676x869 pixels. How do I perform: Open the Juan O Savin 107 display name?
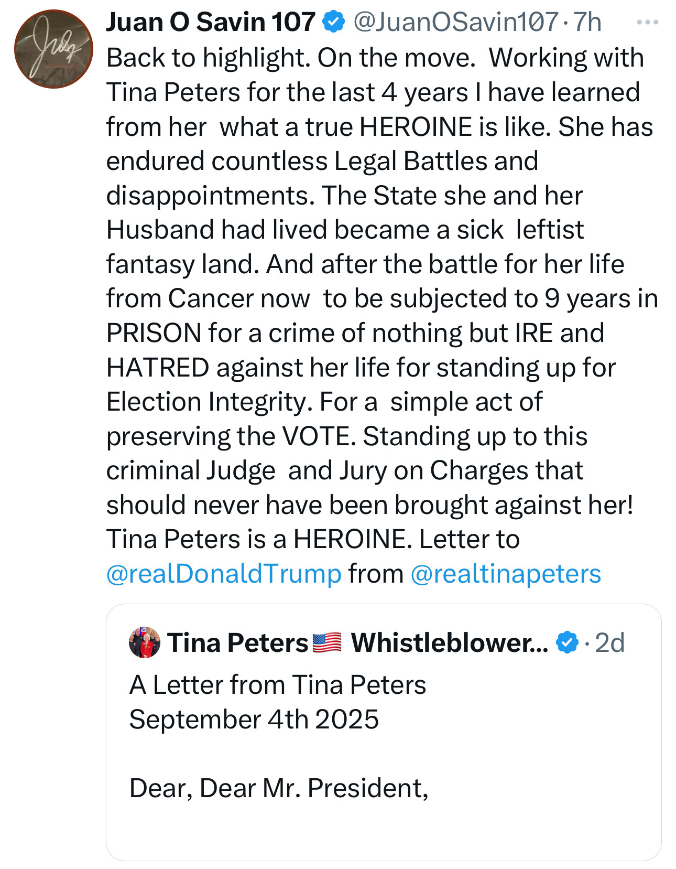210,22
